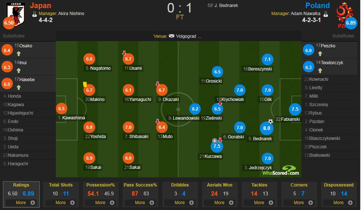Click the red substituted-off arrow above Usami
Screen dimensions: 361x210
point(124,53)
